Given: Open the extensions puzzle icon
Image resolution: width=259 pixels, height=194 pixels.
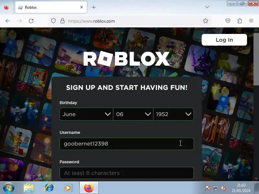Looking at the screenshot, I should [x=240, y=21].
